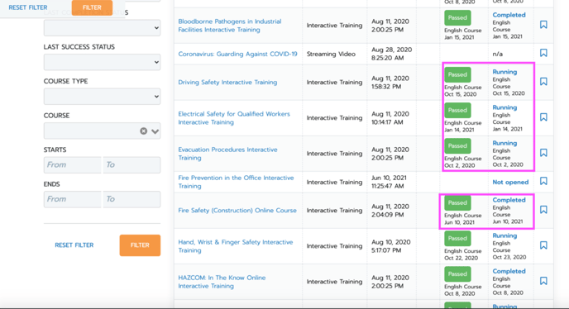Click Passed badge in Driving Safety row
The width and height of the screenshot is (569, 309).
pos(457,74)
